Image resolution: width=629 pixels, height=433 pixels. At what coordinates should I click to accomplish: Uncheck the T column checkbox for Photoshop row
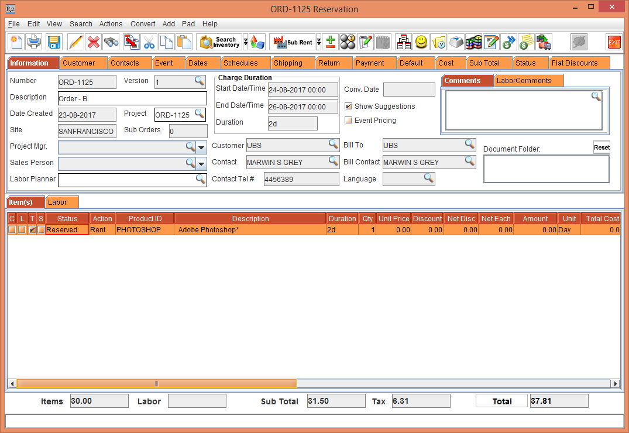[32, 230]
